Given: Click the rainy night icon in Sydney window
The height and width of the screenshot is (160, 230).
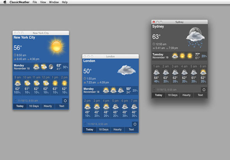Looking at the screenshot, I should [195, 37].
